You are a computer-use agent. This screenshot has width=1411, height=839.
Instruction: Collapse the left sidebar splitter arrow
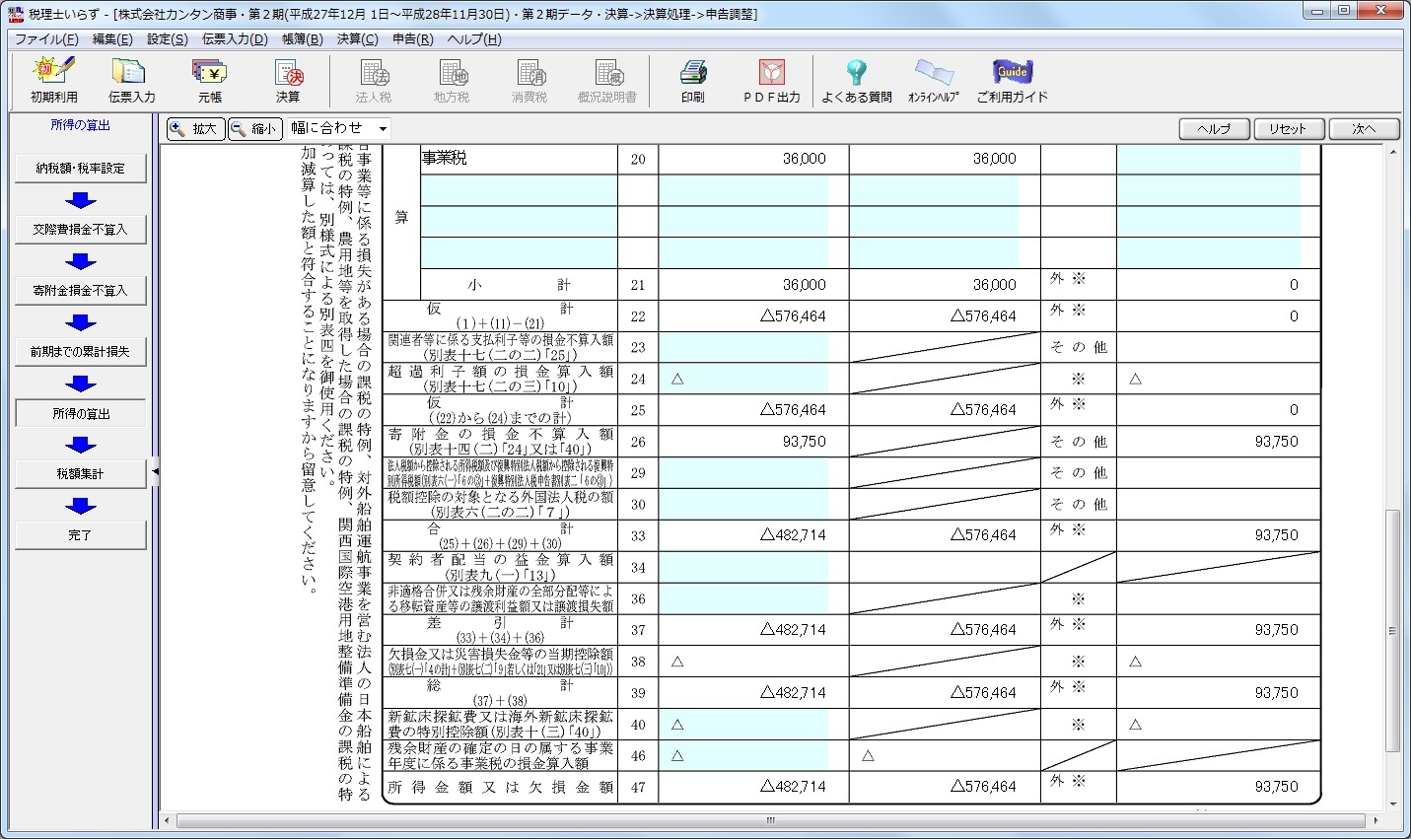[x=155, y=472]
